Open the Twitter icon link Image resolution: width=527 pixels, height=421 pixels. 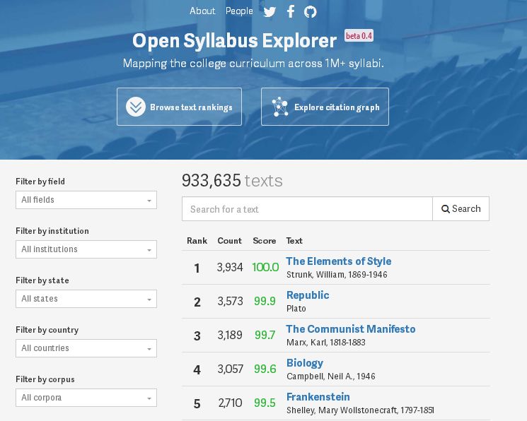(x=270, y=12)
